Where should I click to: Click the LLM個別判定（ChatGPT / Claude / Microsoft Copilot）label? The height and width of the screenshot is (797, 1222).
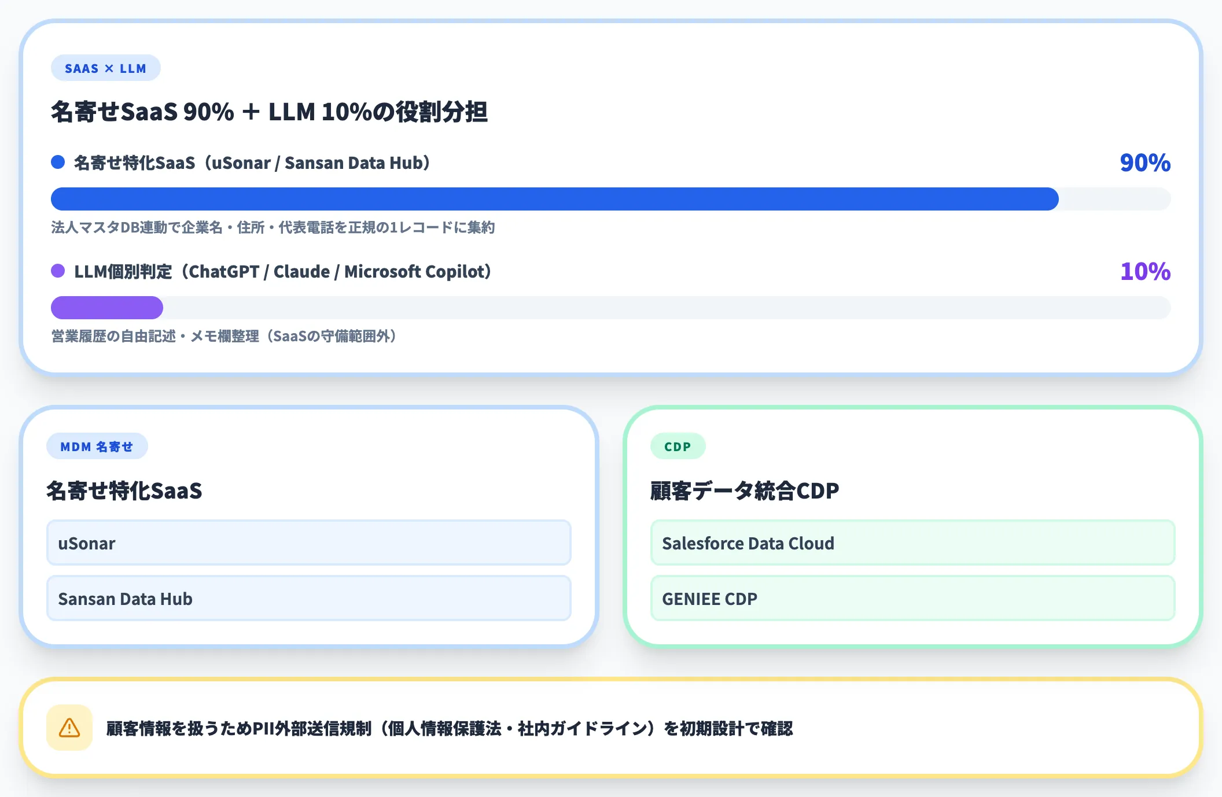pos(283,271)
